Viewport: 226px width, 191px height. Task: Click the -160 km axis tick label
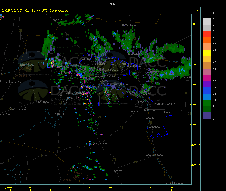(193, 104)
